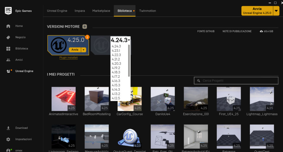Expand options arrow next to card's Avvia
This screenshot has height=152, width=283.
pos(83,50)
